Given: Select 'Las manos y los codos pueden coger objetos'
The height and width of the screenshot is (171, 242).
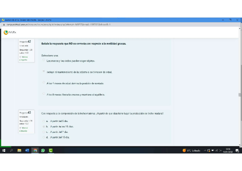Looking at the screenshot, I should (44, 60).
